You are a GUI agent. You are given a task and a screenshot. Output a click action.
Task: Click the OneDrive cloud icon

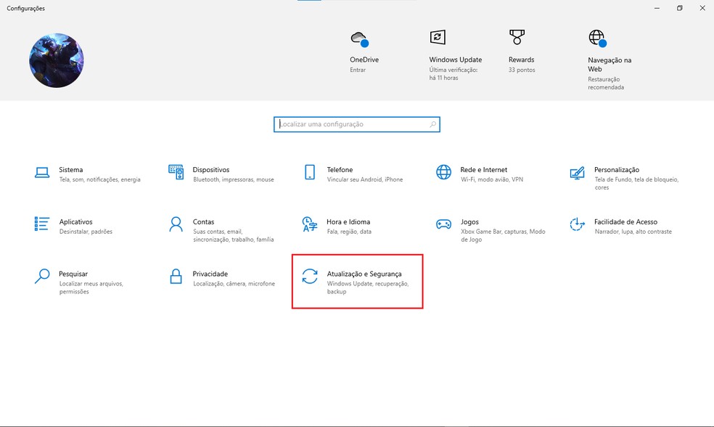359,39
